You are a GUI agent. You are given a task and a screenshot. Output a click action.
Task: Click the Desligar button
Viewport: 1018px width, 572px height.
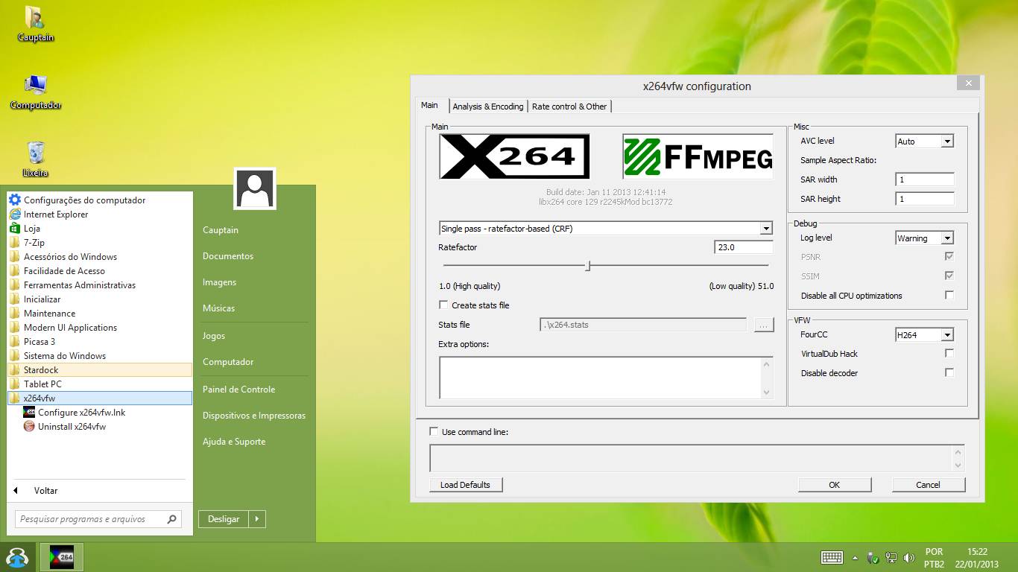pyautogui.click(x=224, y=519)
